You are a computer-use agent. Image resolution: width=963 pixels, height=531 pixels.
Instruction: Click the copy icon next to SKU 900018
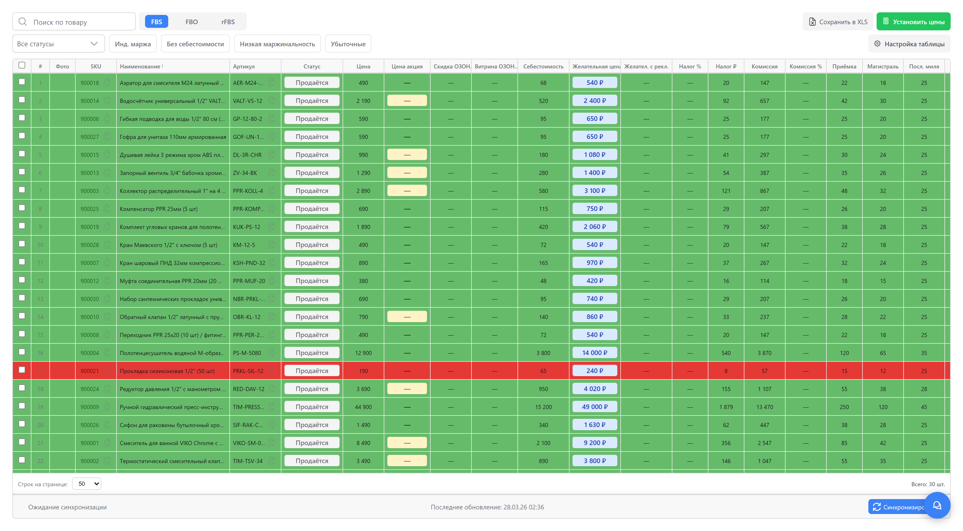107,83
